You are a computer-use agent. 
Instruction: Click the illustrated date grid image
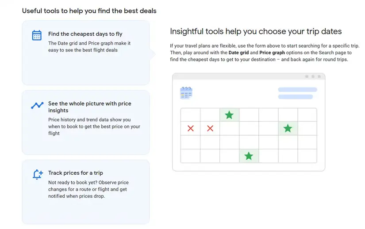pos(249,135)
